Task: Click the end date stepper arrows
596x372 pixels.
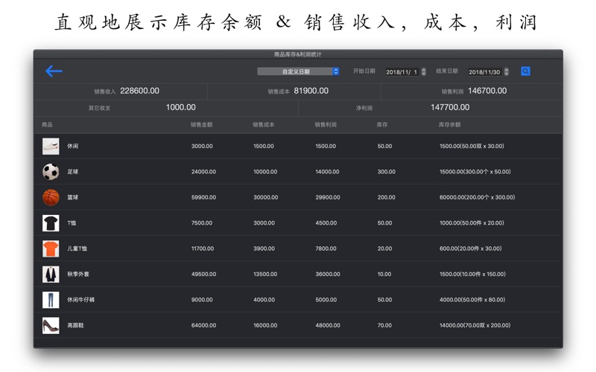Action: [507, 72]
